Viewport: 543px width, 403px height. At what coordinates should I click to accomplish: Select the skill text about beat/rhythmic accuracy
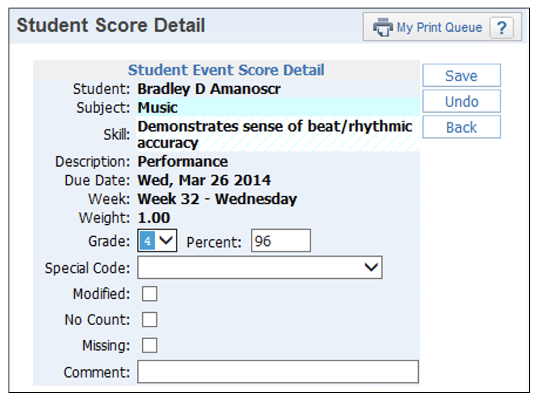275,134
